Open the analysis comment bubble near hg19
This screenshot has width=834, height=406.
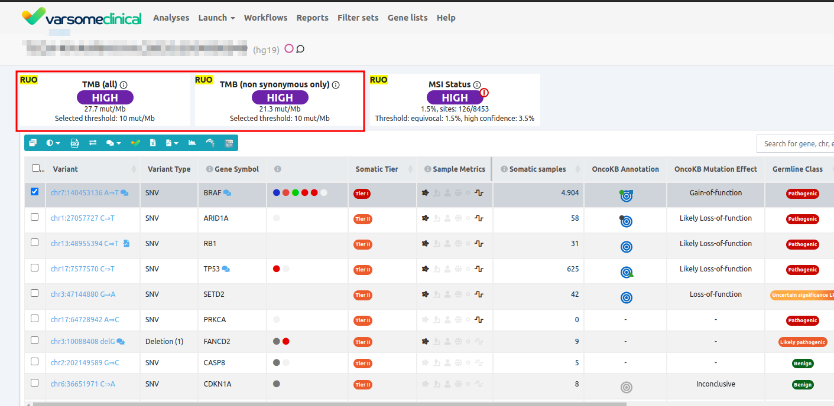(300, 49)
